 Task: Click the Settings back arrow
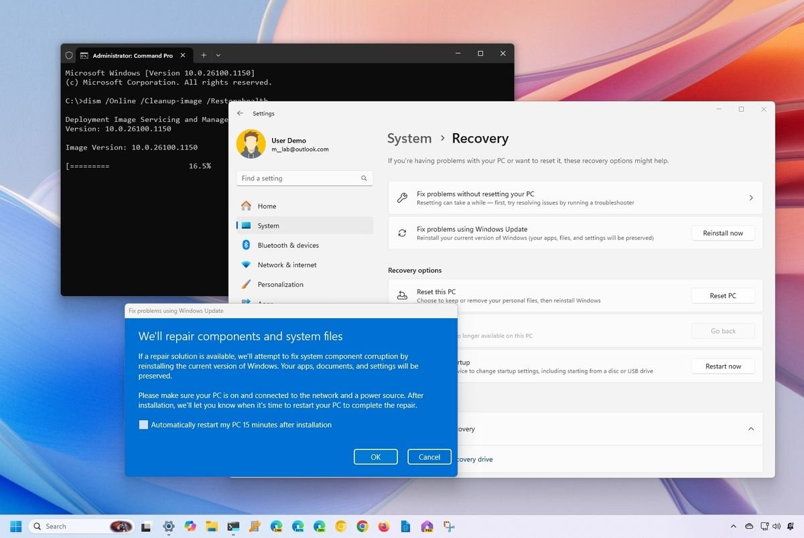pos(241,113)
